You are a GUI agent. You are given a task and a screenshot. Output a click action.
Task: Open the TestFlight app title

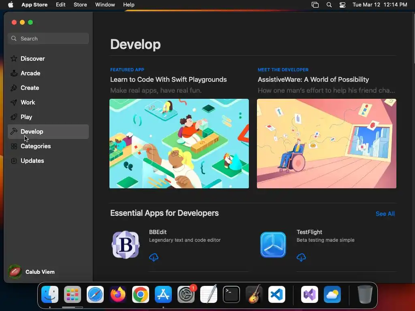pos(309,232)
